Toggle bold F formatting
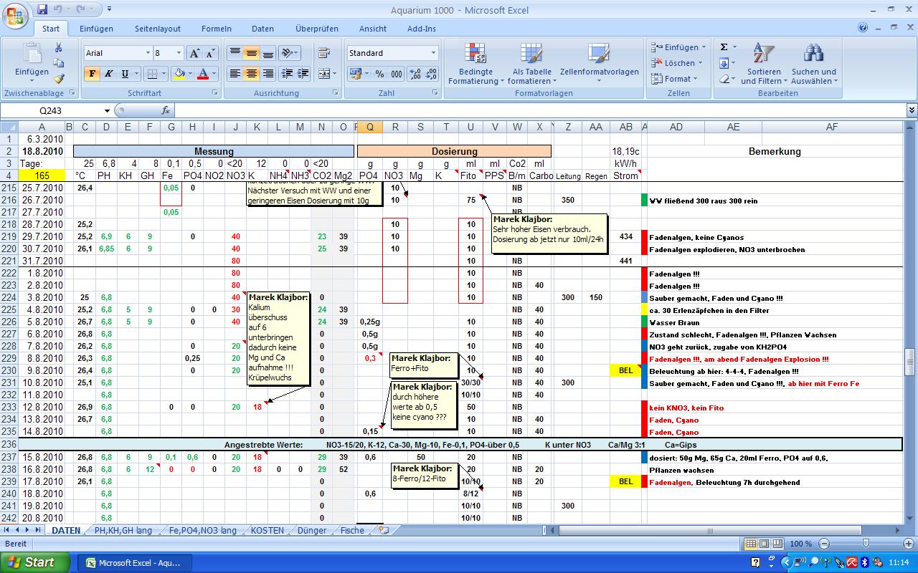This screenshot has width=918, height=573. pos(93,73)
